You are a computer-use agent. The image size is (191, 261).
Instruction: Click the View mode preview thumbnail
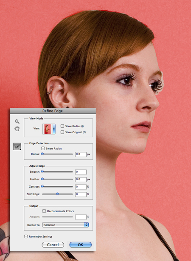point(48,129)
